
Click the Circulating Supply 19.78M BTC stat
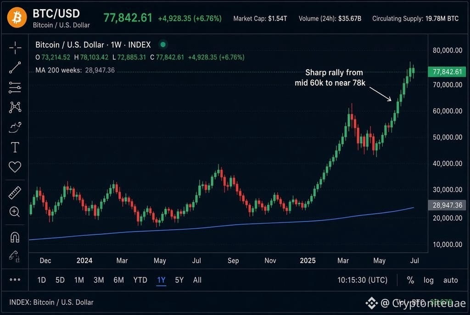(415, 18)
